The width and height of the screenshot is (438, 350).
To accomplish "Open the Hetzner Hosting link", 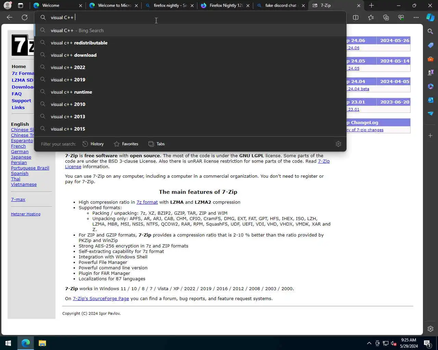I will coord(26,214).
